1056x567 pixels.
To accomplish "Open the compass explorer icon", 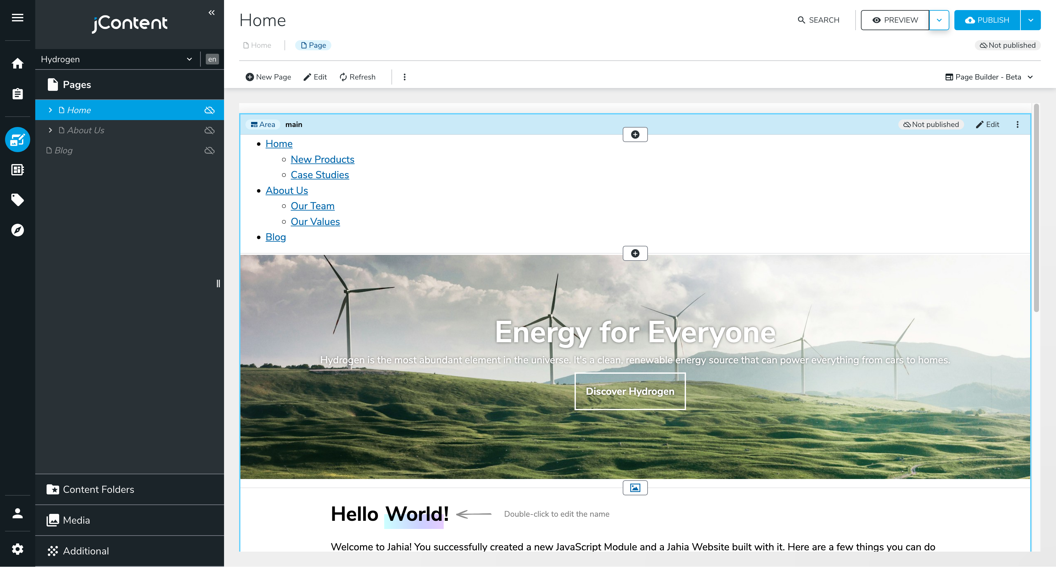I will pyautogui.click(x=17, y=230).
